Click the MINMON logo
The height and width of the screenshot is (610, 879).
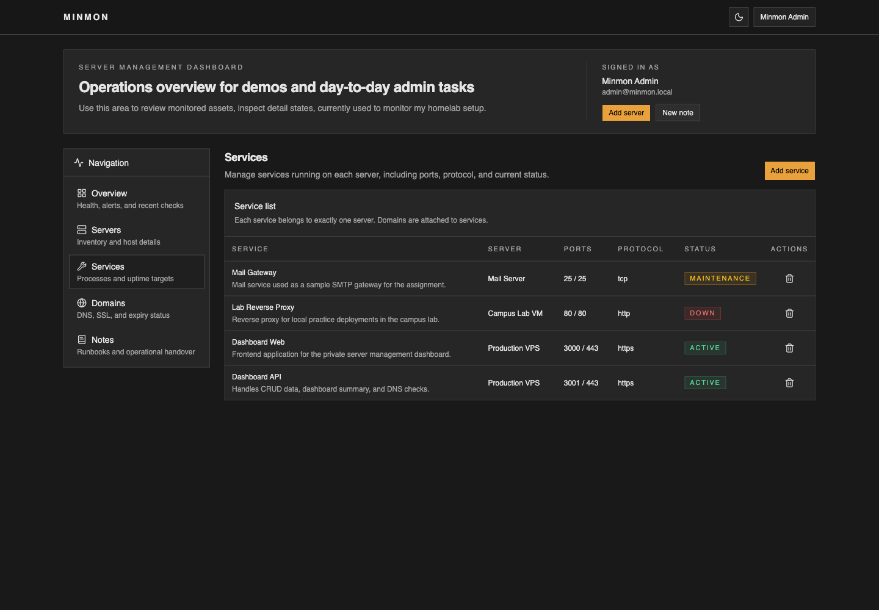click(86, 17)
